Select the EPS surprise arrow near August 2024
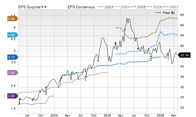The width and height of the screenshot is (196, 117). (x=86, y=78)
